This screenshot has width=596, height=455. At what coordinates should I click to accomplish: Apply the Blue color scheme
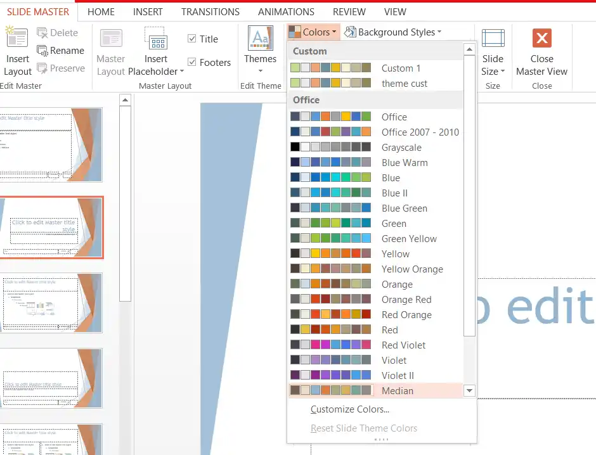pos(375,177)
